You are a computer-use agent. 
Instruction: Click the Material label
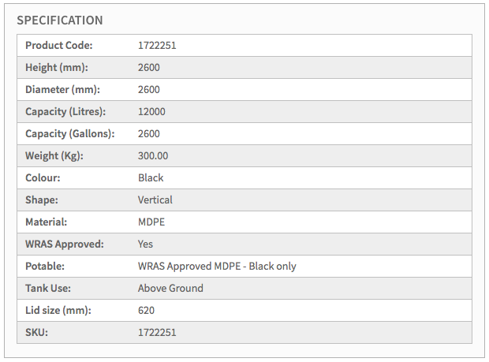click(46, 222)
